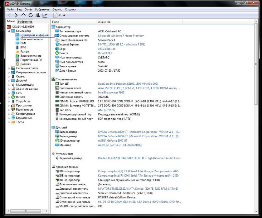The height and width of the screenshot is (218, 262).
Task: Select IPMI icon in tree
Action: [x=17, y=47]
